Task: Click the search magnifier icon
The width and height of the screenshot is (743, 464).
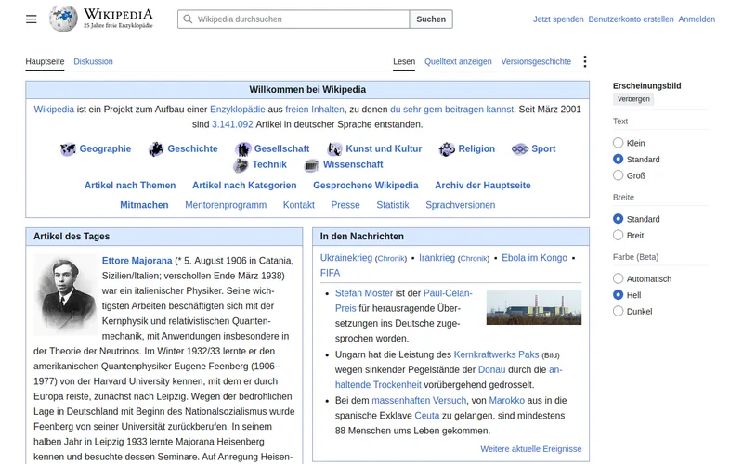Action: point(188,19)
